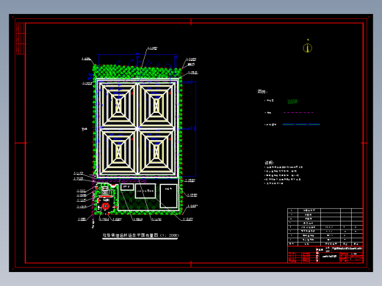Select the red title block at the bottom right
Image resolution: width=382 pixels, height=286 pixels.
pos(325,254)
